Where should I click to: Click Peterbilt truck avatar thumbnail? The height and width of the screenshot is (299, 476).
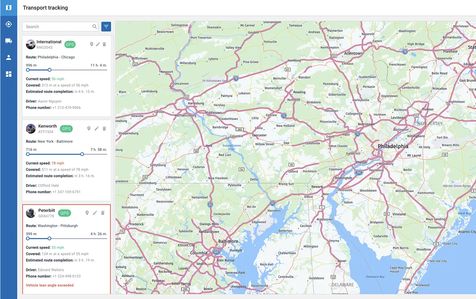[31, 213]
